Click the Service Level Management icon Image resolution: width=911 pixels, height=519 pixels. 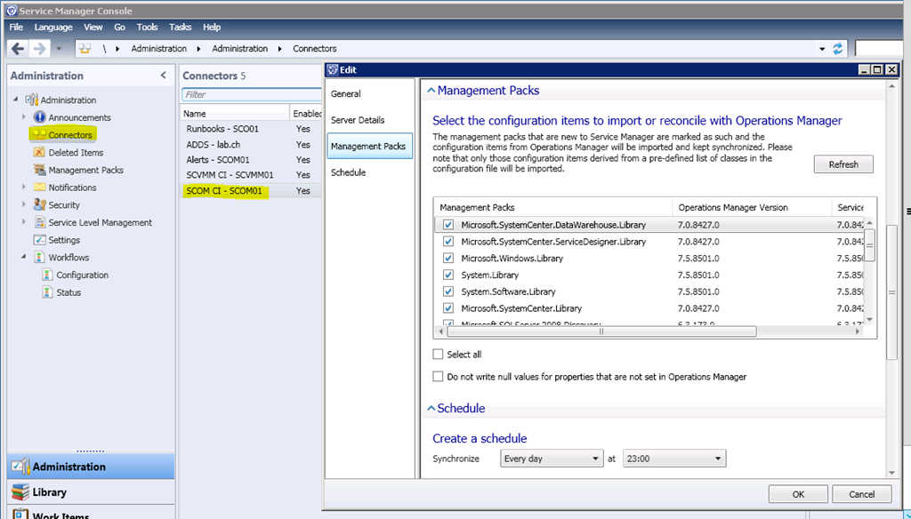(39, 222)
